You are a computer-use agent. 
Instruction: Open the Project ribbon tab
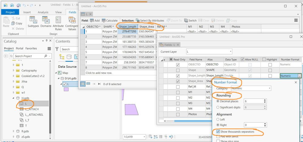(10, 12)
